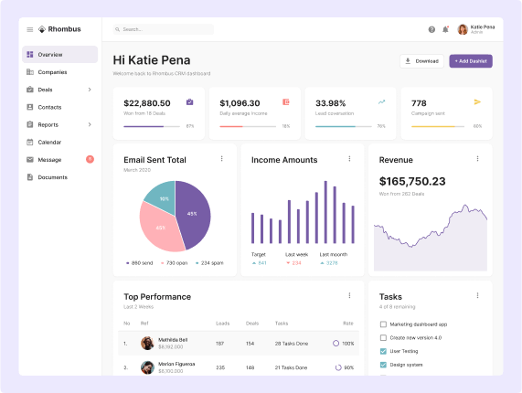Click the trend arrow icon on 33.98% card
This screenshot has width=522, height=393.
tap(381, 101)
